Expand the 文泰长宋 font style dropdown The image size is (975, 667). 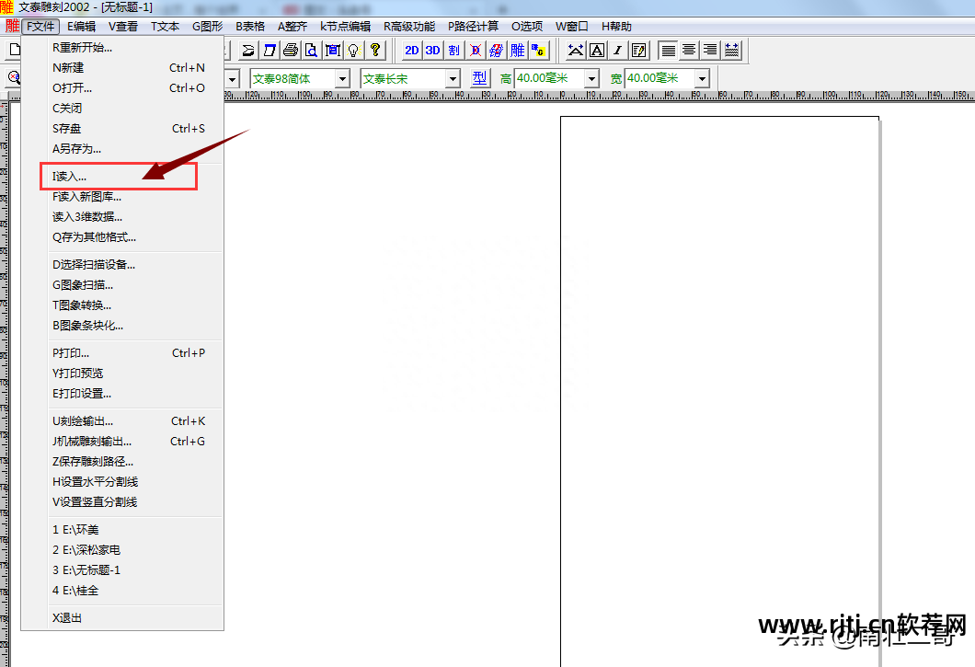pos(453,79)
